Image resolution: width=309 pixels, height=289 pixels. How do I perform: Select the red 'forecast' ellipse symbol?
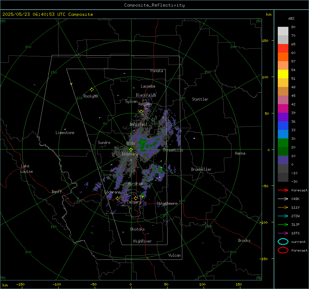coord(283,250)
